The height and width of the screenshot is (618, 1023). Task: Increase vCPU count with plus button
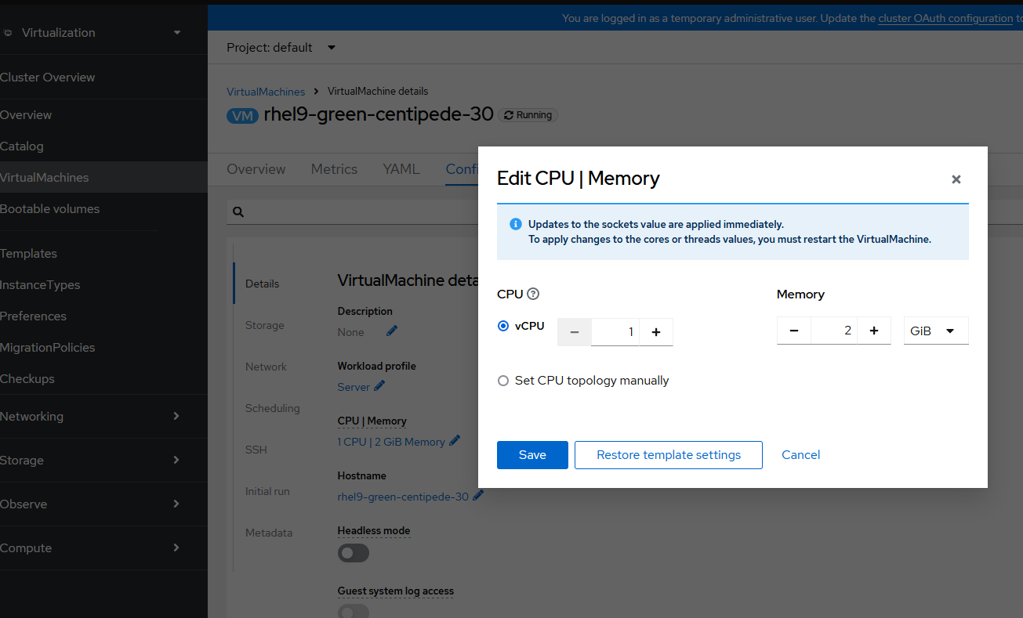656,332
